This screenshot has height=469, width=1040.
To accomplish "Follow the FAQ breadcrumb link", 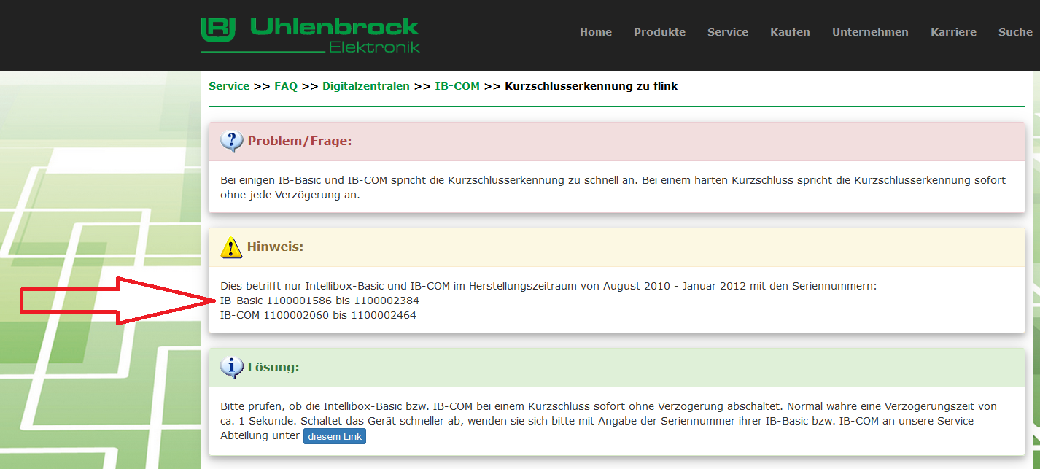I will [x=286, y=86].
